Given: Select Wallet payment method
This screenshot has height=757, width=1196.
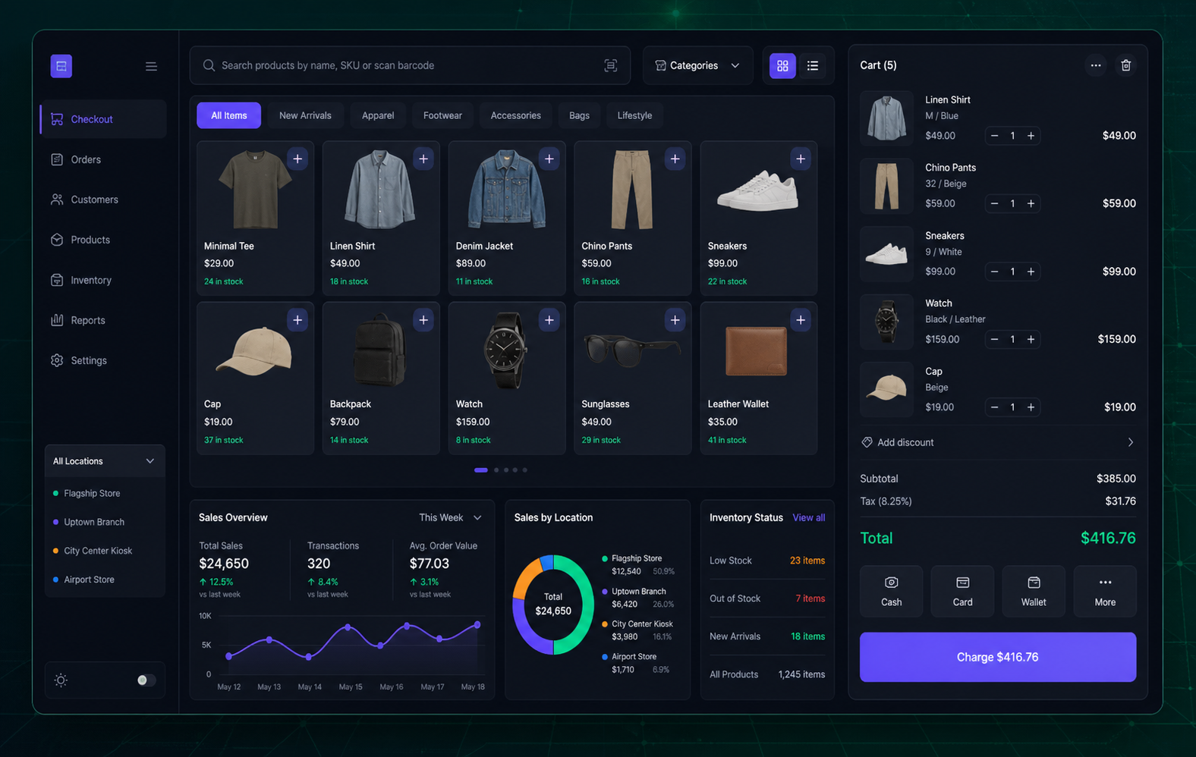Looking at the screenshot, I should tap(1034, 591).
